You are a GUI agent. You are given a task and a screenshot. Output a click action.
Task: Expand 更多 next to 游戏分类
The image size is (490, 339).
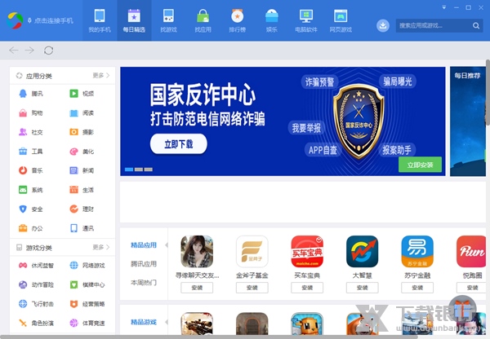pyautogui.click(x=101, y=247)
